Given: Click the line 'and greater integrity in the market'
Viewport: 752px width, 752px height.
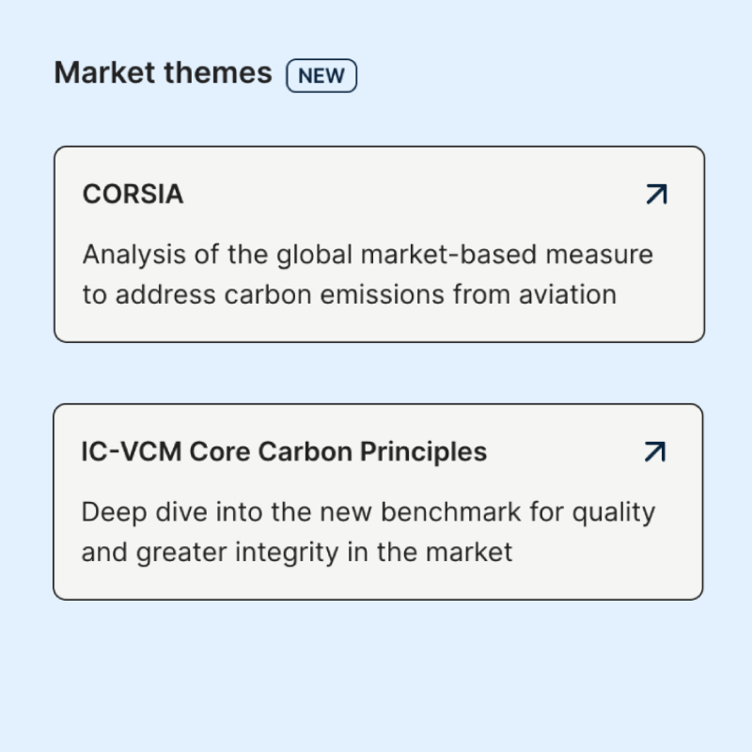Looking at the screenshot, I should (x=296, y=551).
